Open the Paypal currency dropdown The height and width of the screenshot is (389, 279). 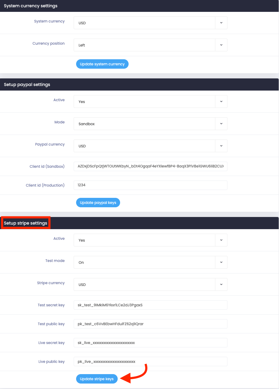pos(150,146)
